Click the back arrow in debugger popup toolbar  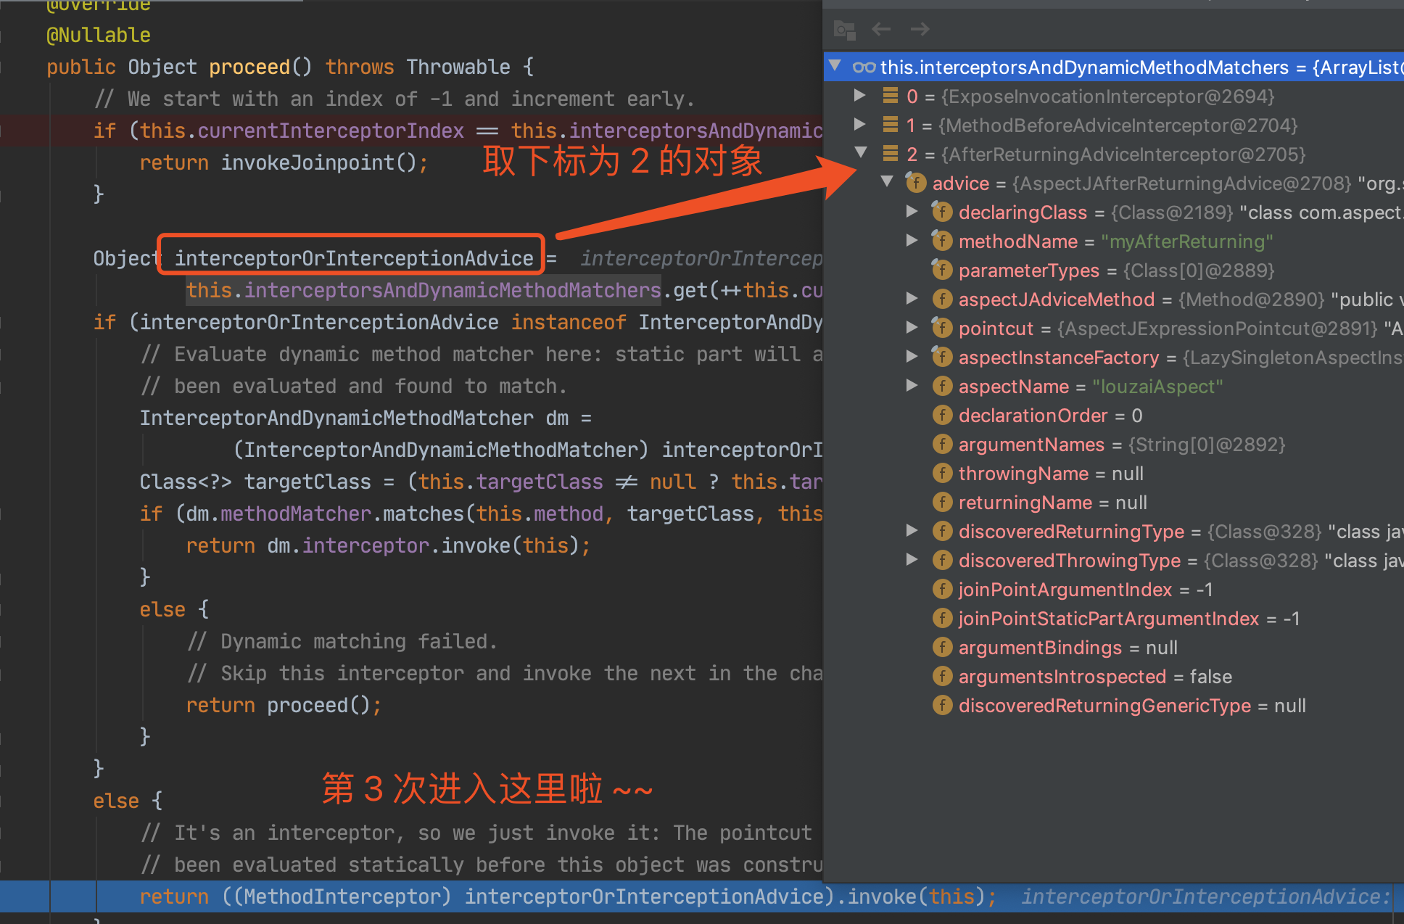click(x=881, y=29)
